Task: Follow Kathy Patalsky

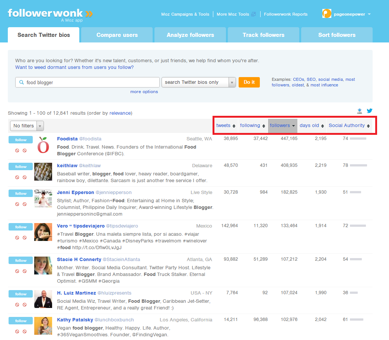Action: [20, 321]
